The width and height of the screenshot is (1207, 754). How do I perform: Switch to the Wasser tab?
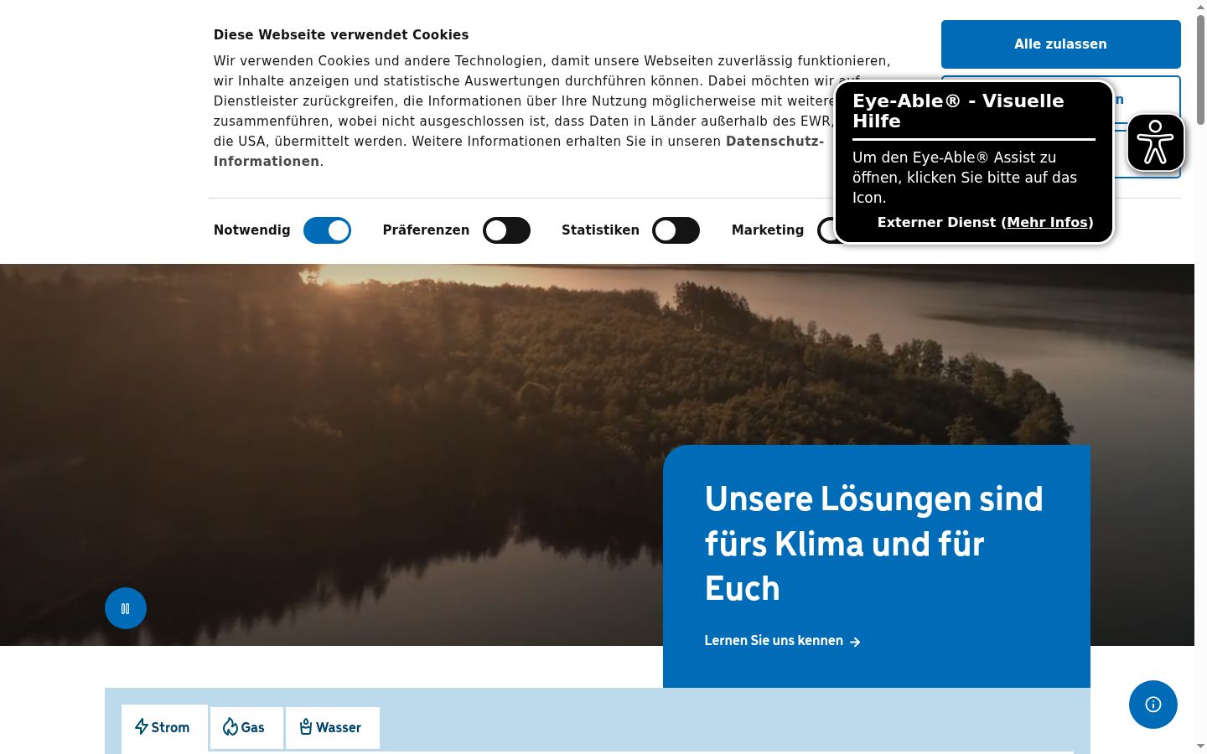pyautogui.click(x=332, y=727)
